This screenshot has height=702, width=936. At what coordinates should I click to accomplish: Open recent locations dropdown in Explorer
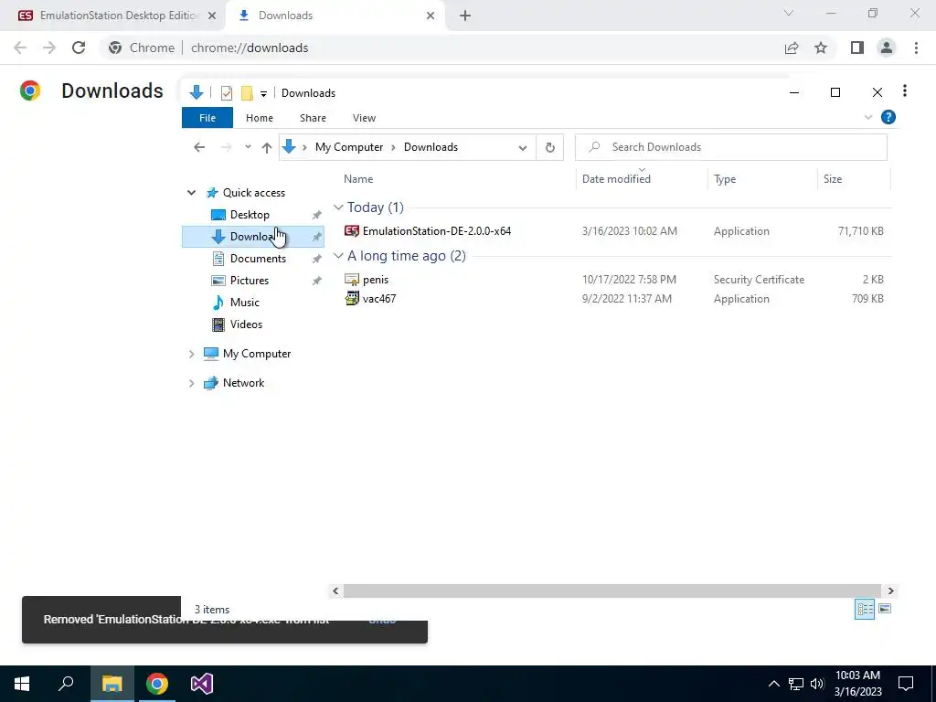(x=248, y=147)
